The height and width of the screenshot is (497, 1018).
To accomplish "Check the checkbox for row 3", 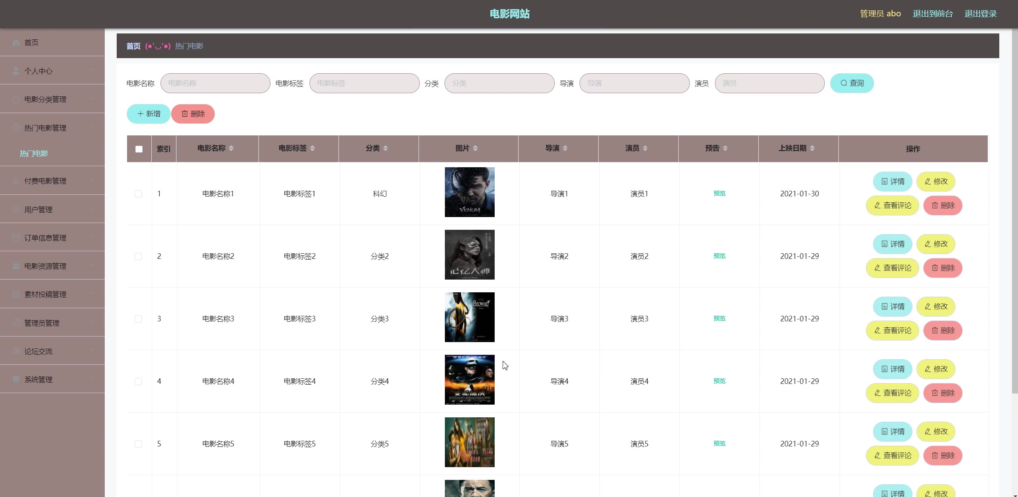I will coord(138,319).
